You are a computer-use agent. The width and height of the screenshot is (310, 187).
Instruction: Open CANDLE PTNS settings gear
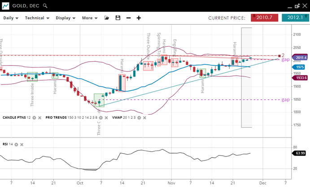pyautogui.click(x=34, y=118)
